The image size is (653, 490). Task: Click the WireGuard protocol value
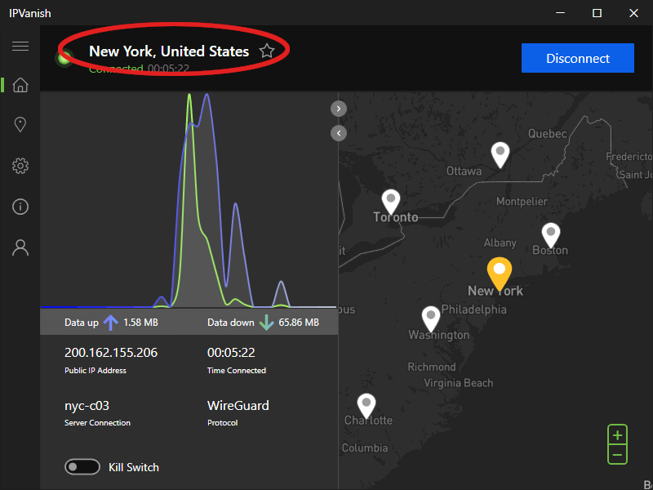[238, 405]
